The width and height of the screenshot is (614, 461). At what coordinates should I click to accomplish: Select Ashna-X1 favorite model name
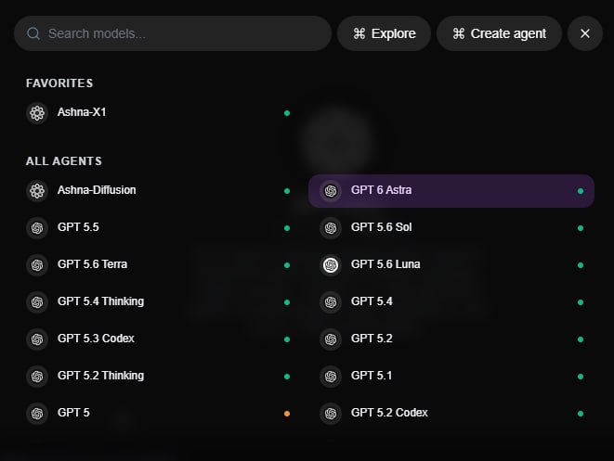click(x=82, y=112)
